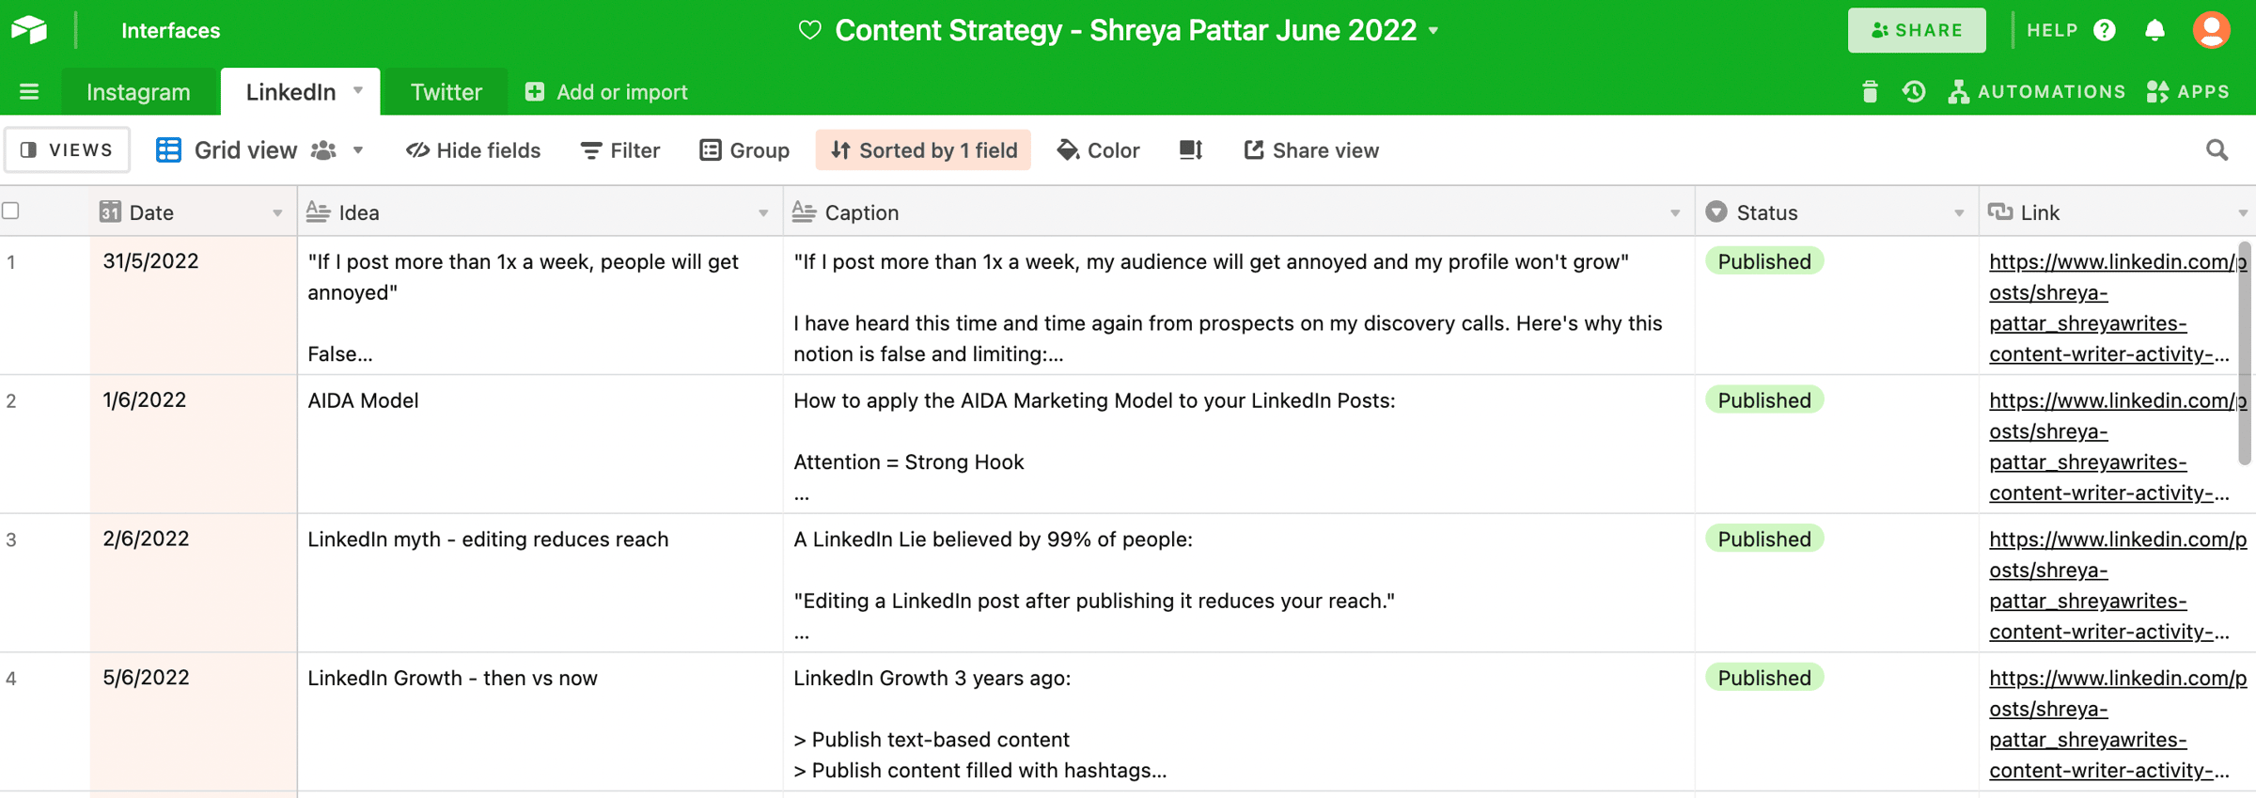This screenshot has width=2256, height=798.
Task: Click the Share button
Action: (x=1917, y=30)
